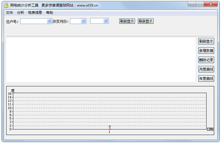Click the yellow application icon in title bar
Viewport: 221px width, 143px height.
[6, 5]
